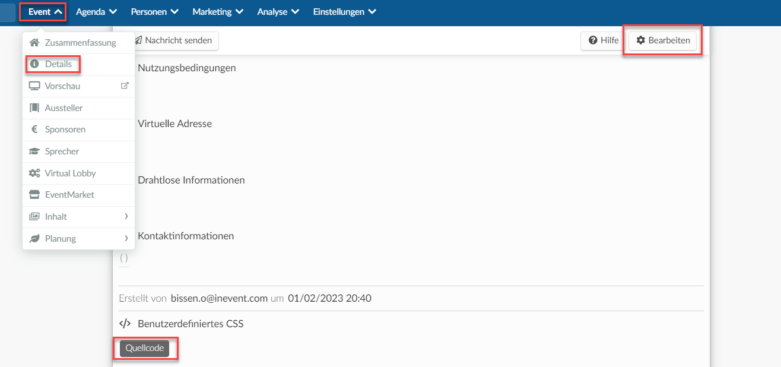Click the graduation cap icon beside Sprecher

34,151
